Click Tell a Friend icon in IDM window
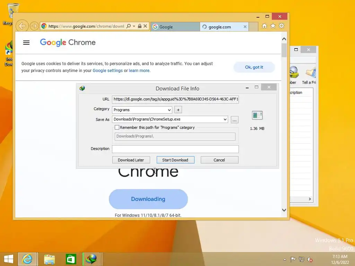 pyautogui.click(x=310, y=76)
